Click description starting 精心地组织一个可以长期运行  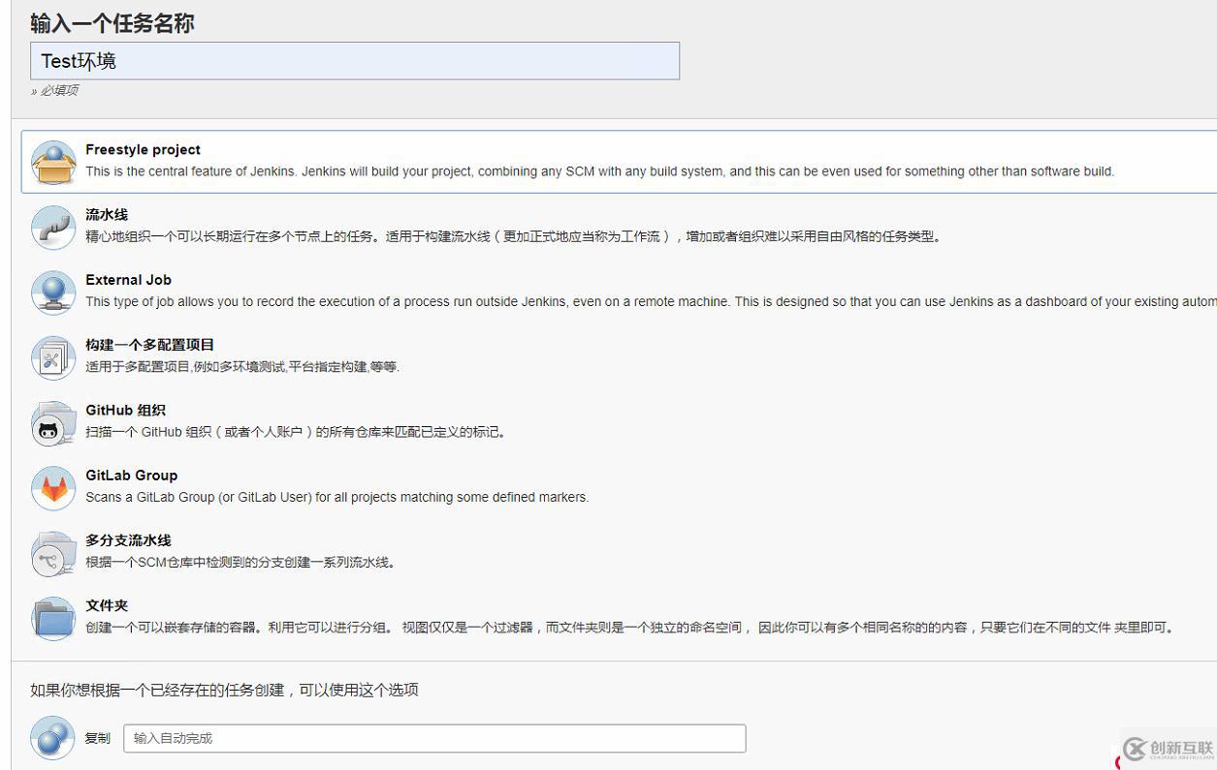pyautogui.click(x=513, y=236)
